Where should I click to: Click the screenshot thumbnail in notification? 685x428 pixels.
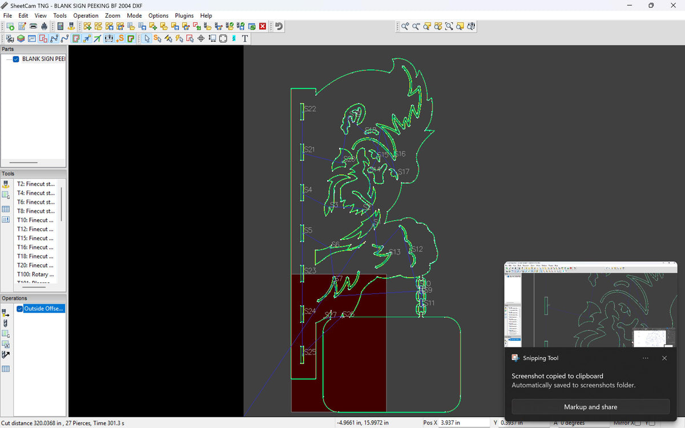[x=590, y=305]
